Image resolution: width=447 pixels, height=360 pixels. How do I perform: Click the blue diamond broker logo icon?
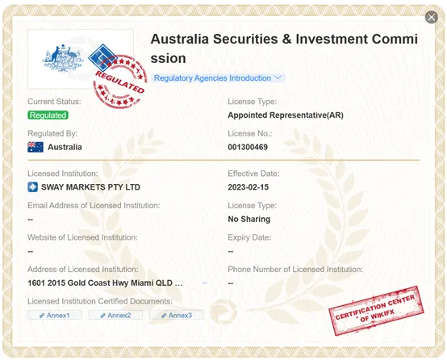102,57
